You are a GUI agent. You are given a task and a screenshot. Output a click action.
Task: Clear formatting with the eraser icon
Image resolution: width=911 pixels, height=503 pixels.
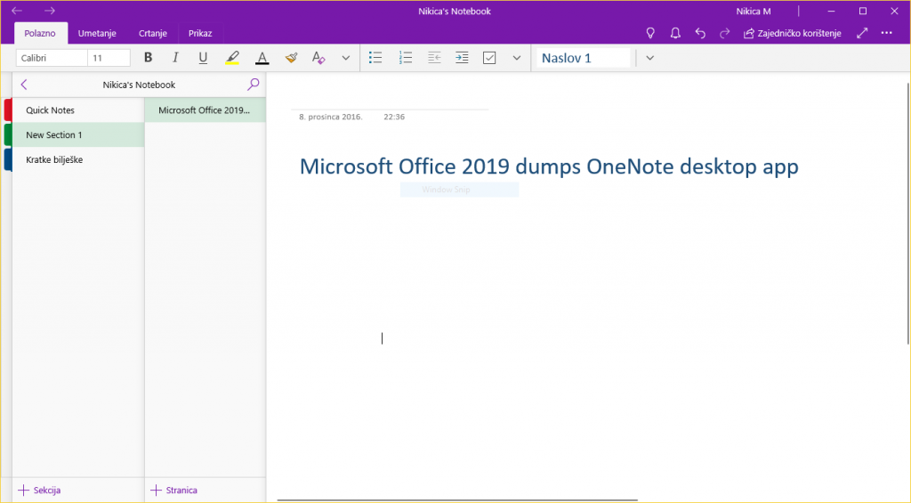[x=318, y=58]
